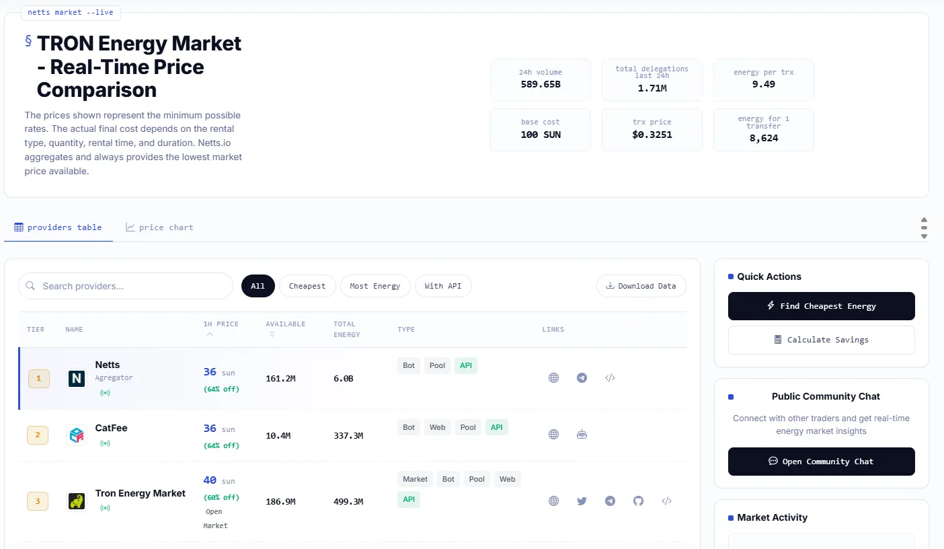The image size is (944, 549).
Task: Click the base cost 100 SUN stat
Action: [x=541, y=130]
